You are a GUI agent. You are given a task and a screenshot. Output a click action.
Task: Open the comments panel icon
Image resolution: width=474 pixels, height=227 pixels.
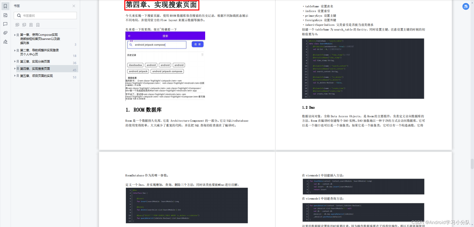coord(5,24)
